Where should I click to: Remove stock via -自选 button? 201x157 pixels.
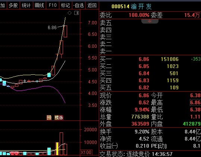(79, 5)
